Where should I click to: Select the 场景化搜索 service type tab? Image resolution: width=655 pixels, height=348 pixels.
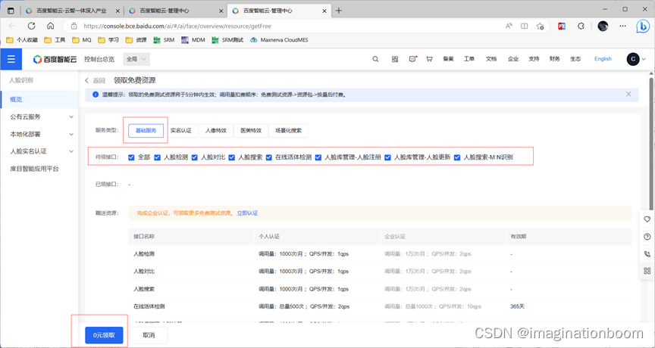click(288, 130)
